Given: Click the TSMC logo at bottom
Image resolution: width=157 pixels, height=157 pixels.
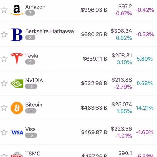Looking at the screenshot, I should click(17, 154).
